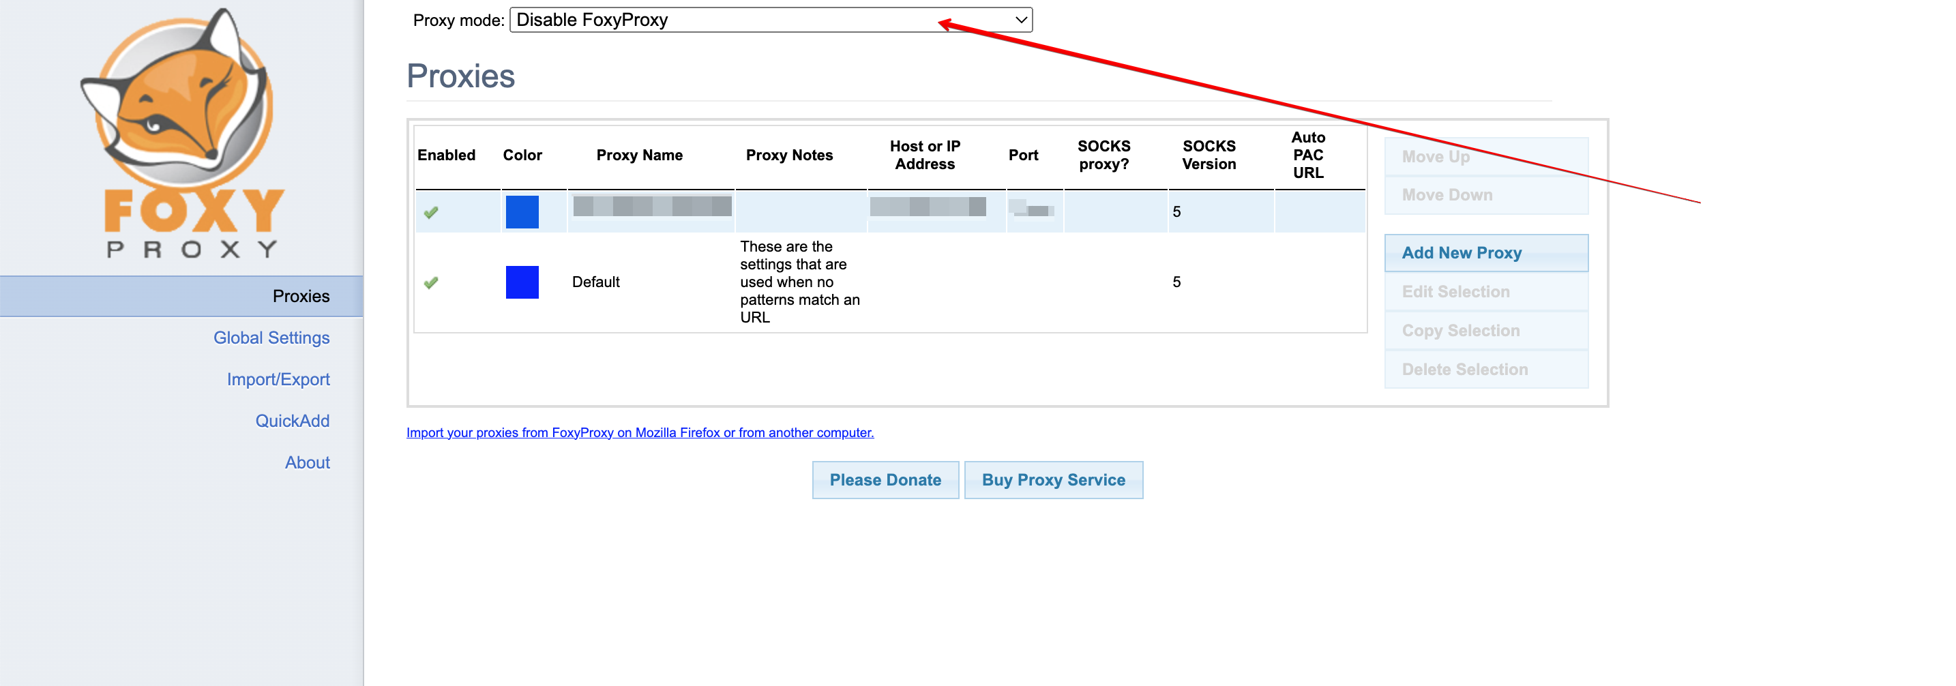Screen dimensions: 1956x686
Task: Click the SOCKS proxy? column header
Action: [1104, 155]
